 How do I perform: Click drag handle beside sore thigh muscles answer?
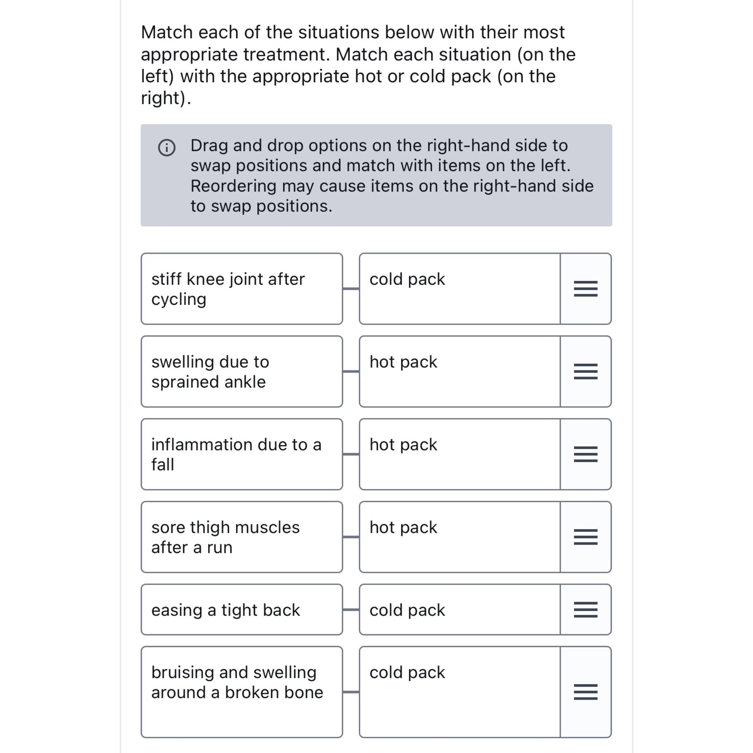pyautogui.click(x=585, y=537)
